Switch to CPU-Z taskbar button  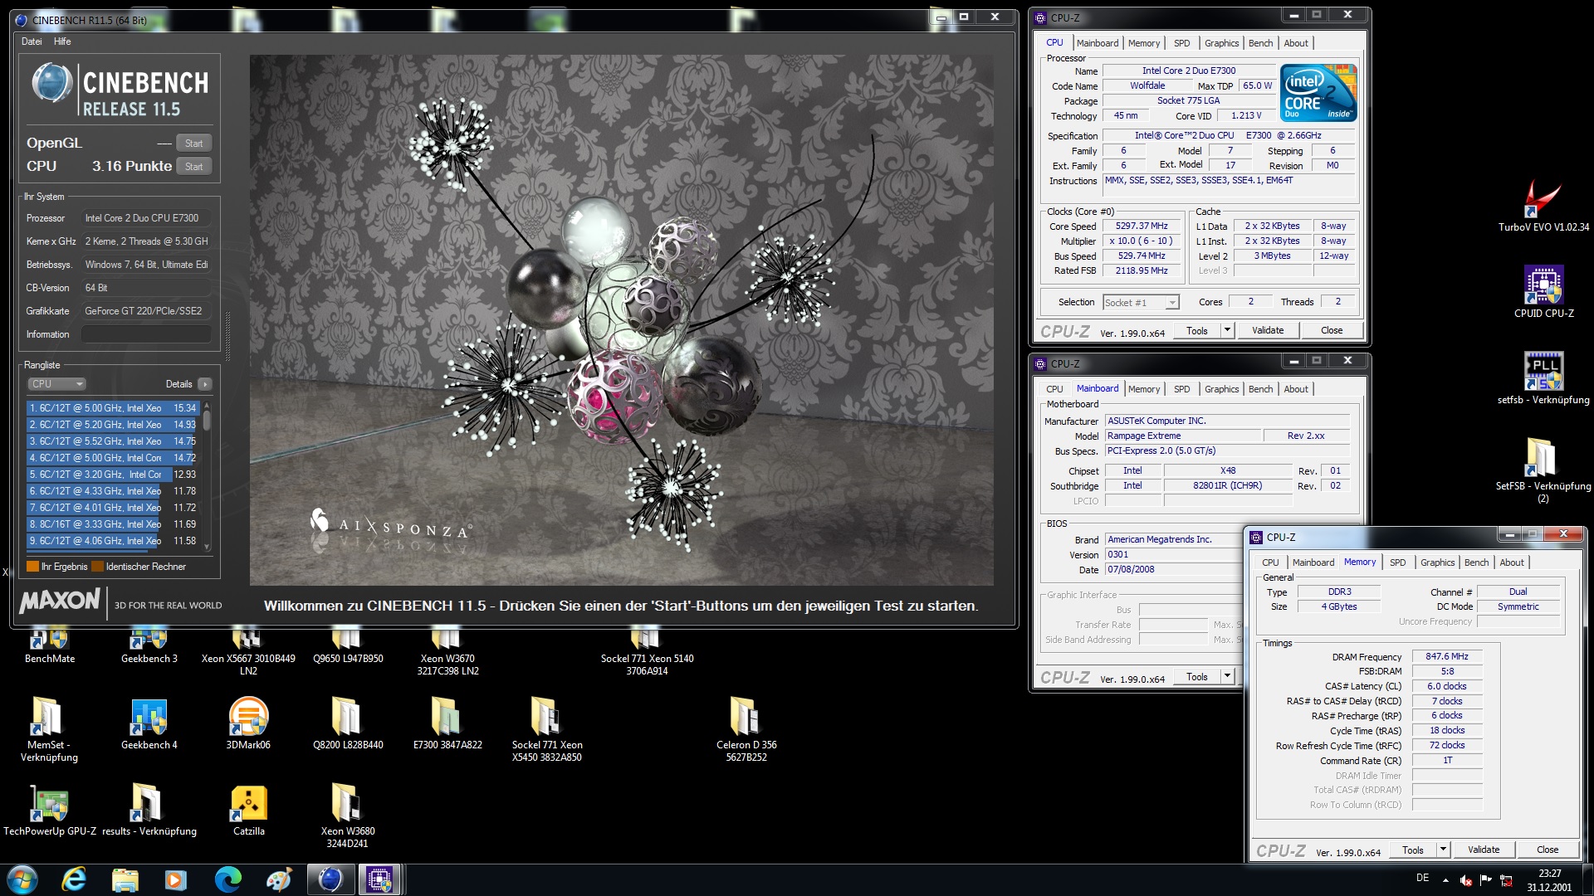pyautogui.click(x=379, y=879)
